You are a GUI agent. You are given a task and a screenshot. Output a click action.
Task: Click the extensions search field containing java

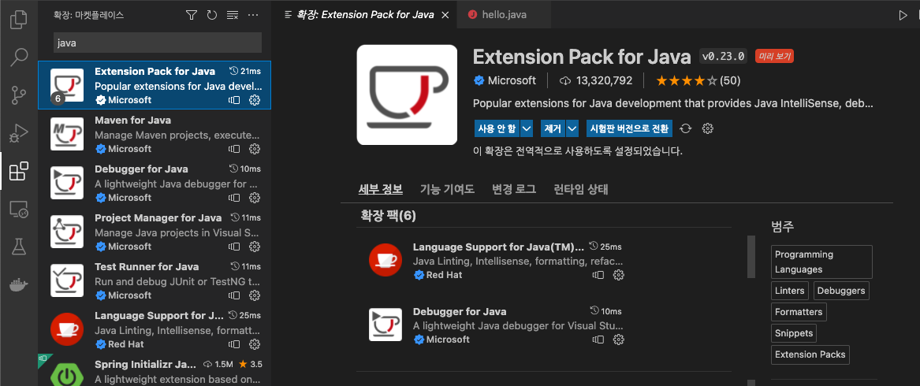click(x=157, y=43)
